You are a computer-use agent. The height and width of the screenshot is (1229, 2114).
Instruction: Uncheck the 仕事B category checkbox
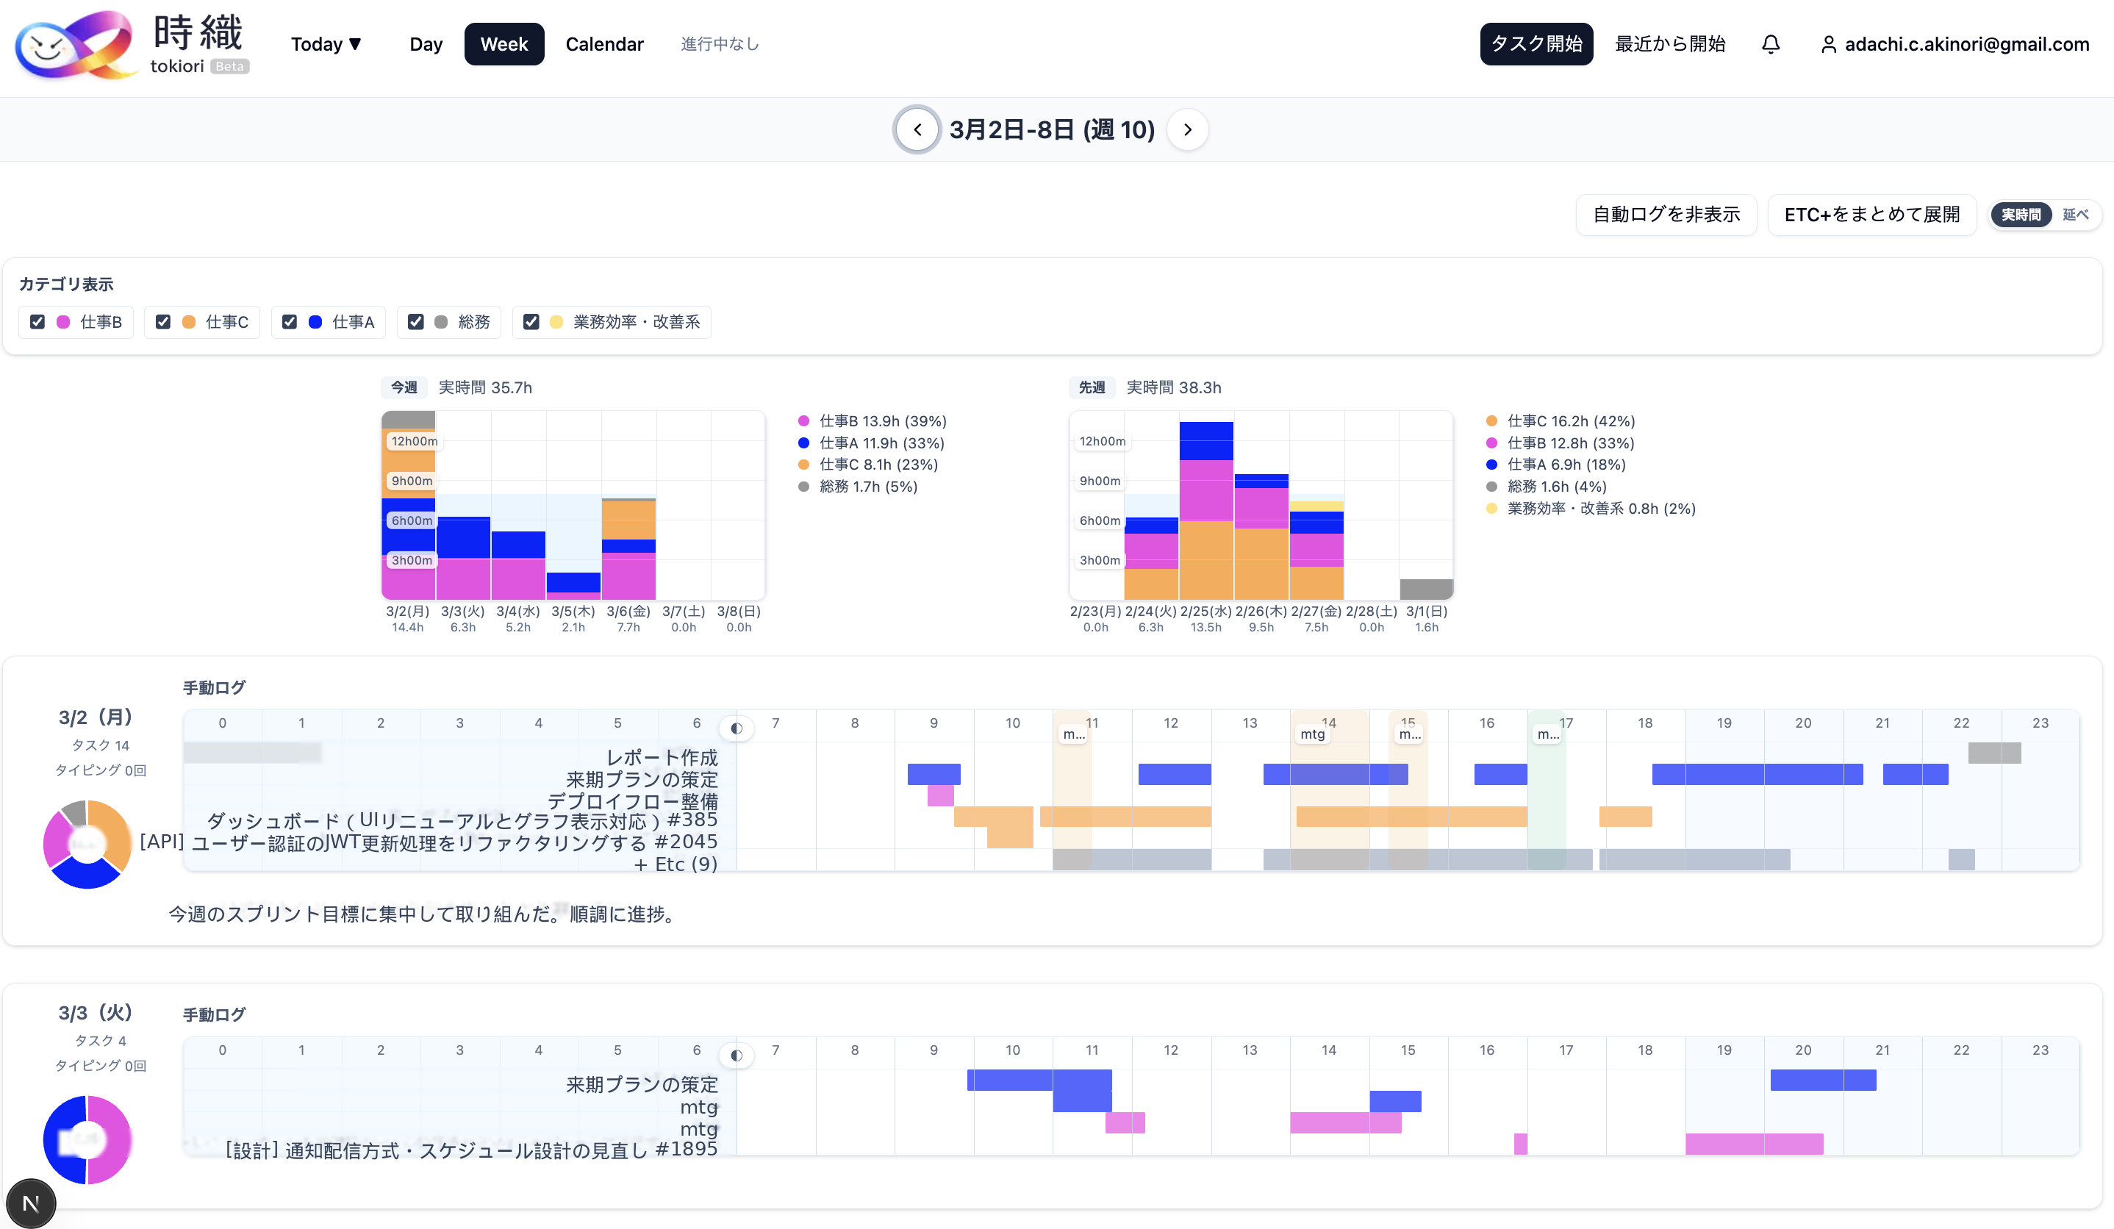(x=37, y=322)
